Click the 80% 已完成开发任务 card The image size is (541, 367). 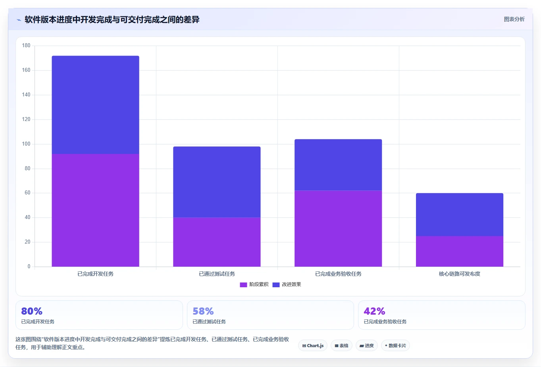tap(99, 315)
